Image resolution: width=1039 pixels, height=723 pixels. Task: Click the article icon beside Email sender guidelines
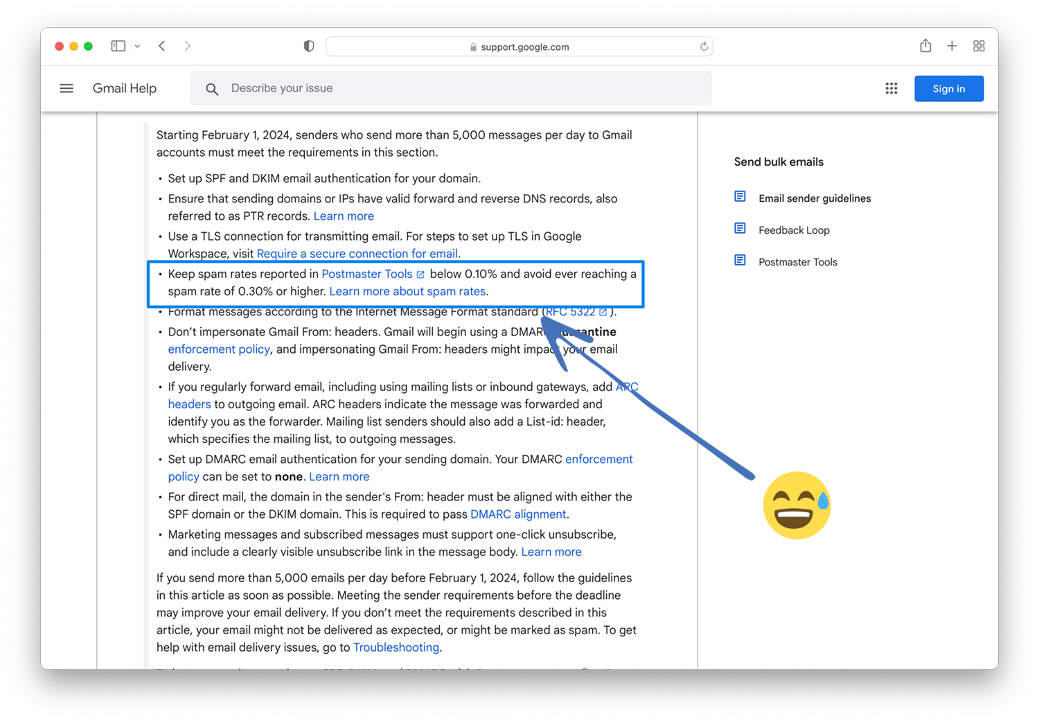tap(740, 196)
